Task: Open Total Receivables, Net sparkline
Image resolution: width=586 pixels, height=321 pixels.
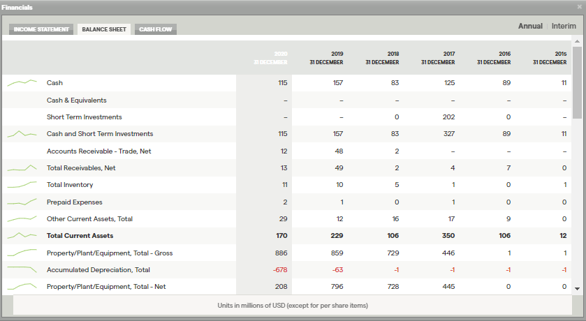Action: tap(22, 168)
